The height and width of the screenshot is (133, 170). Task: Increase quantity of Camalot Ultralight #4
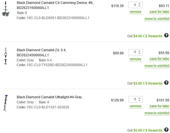[140, 98]
